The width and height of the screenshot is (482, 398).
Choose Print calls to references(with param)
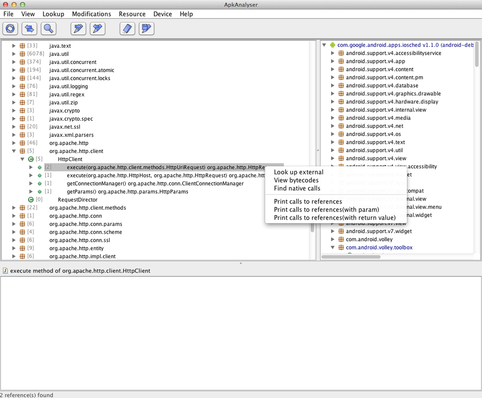(336, 210)
